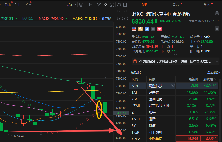
Task: Select the TIGR 向上融科 row
Action: pos(174,132)
